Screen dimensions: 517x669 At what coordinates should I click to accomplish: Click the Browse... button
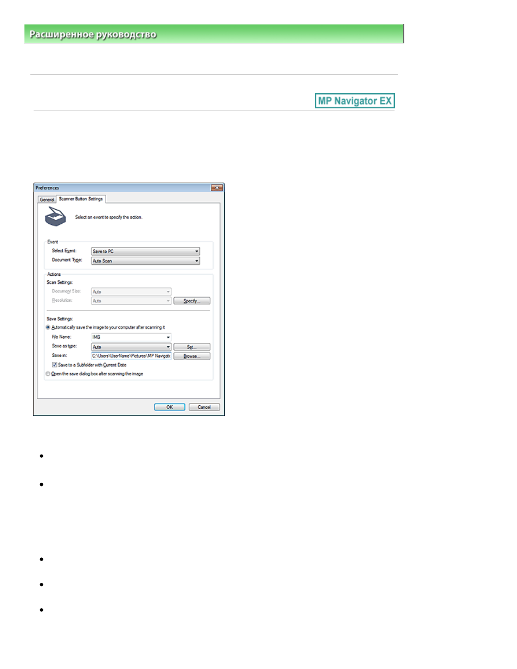click(192, 356)
